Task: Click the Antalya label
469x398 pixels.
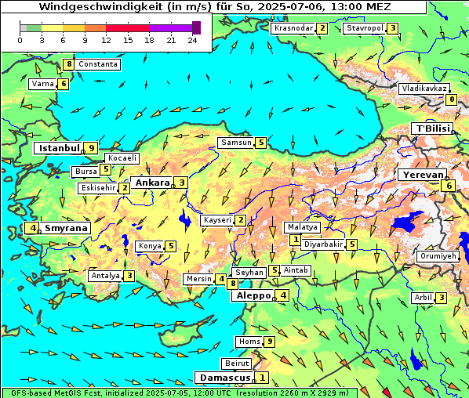Action: pos(106,276)
